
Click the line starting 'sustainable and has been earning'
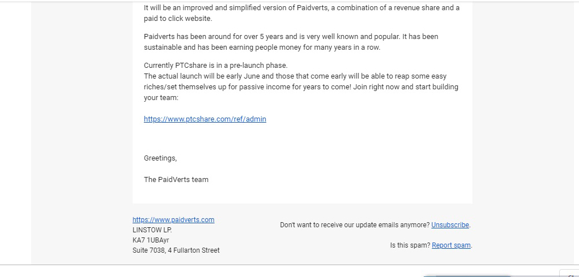click(x=262, y=47)
